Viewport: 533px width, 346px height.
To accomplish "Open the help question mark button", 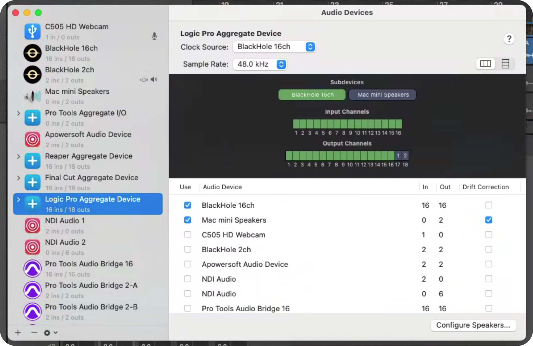I will 509,39.
